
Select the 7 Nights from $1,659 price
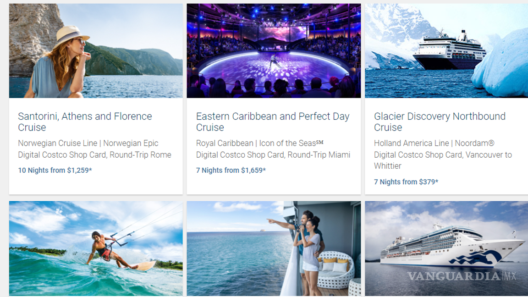point(231,170)
